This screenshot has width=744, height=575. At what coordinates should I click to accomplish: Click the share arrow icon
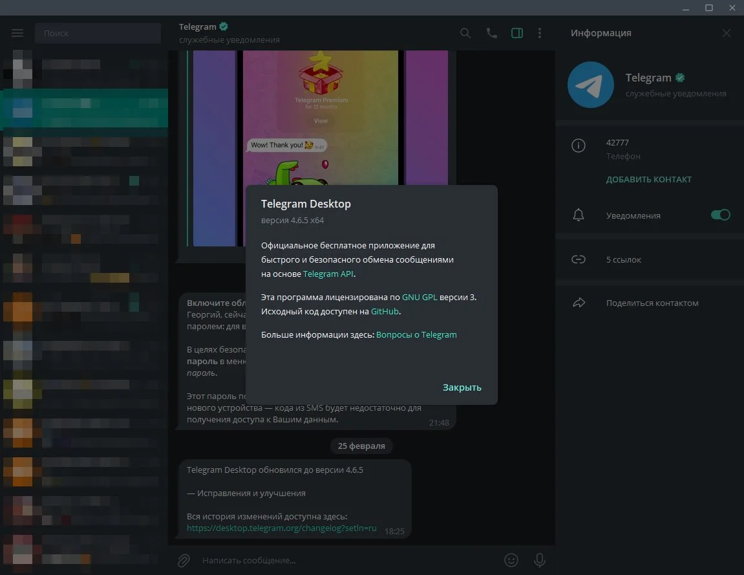[x=579, y=303]
